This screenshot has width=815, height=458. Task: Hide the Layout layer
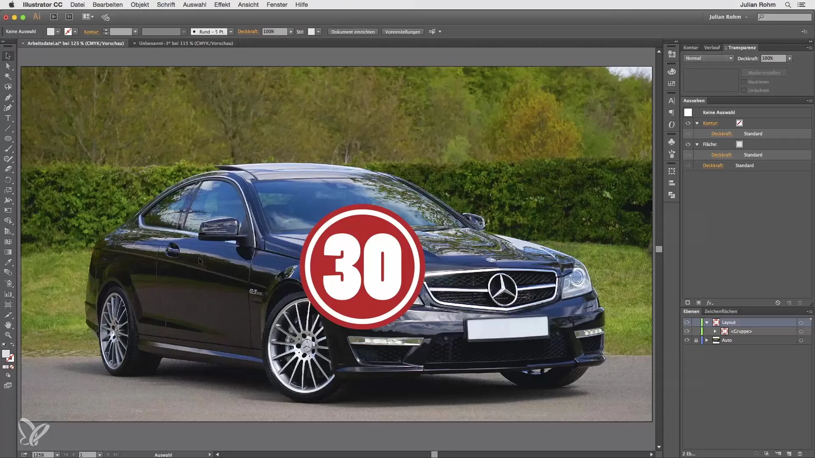[x=687, y=322]
